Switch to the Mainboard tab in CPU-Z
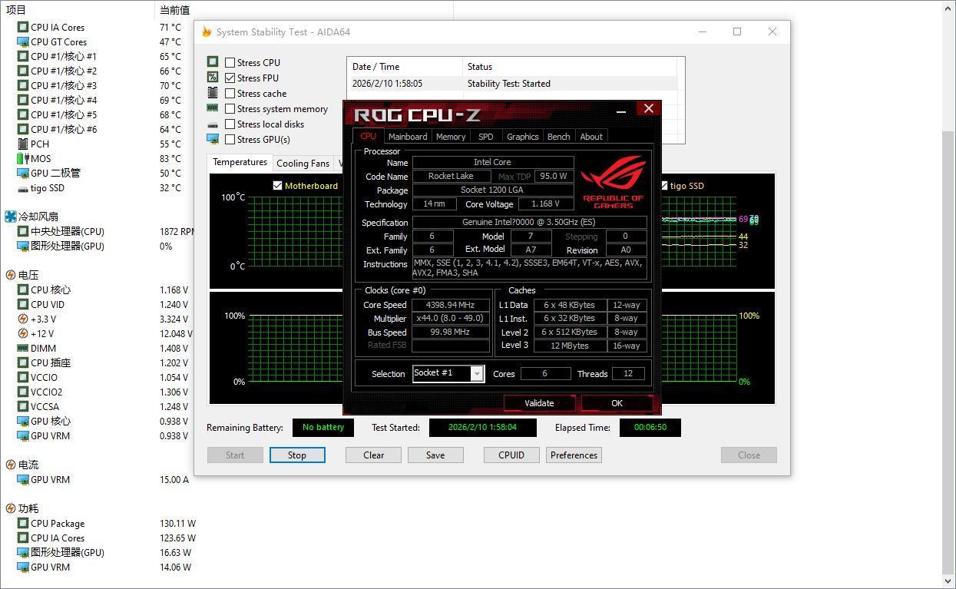Image resolution: width=956 pixels, height=589 pixels. pyautogui.click(x=408, y=136)
